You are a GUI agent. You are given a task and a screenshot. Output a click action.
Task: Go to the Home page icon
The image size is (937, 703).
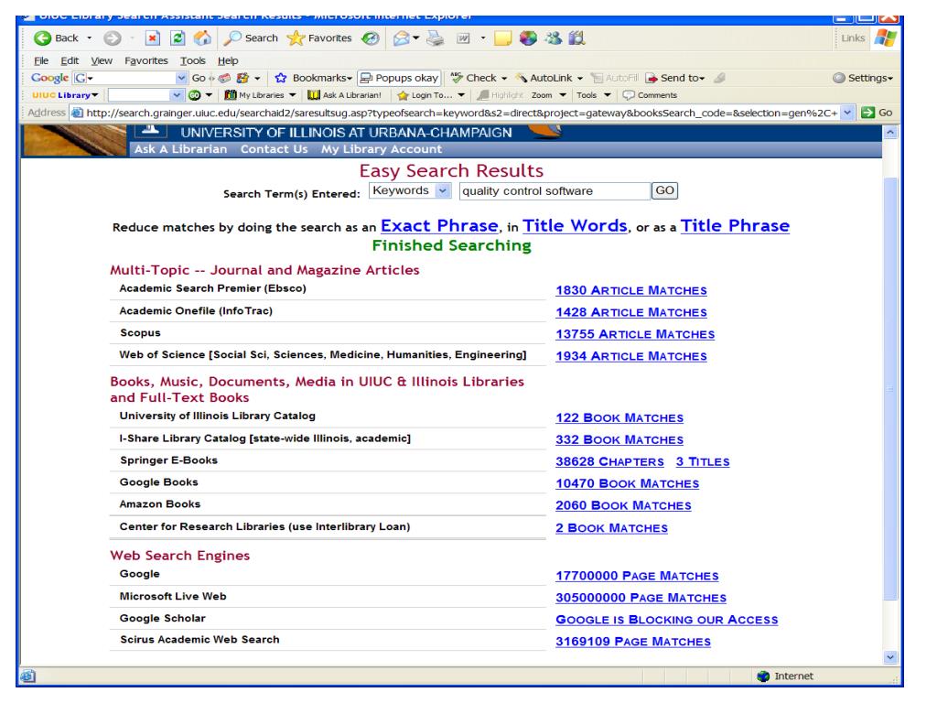click(202, 38)
